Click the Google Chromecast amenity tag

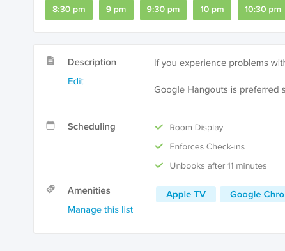click(x=252, y=194)
